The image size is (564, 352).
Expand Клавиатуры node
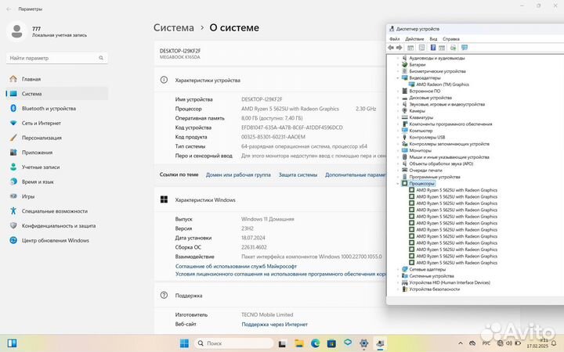398,117
